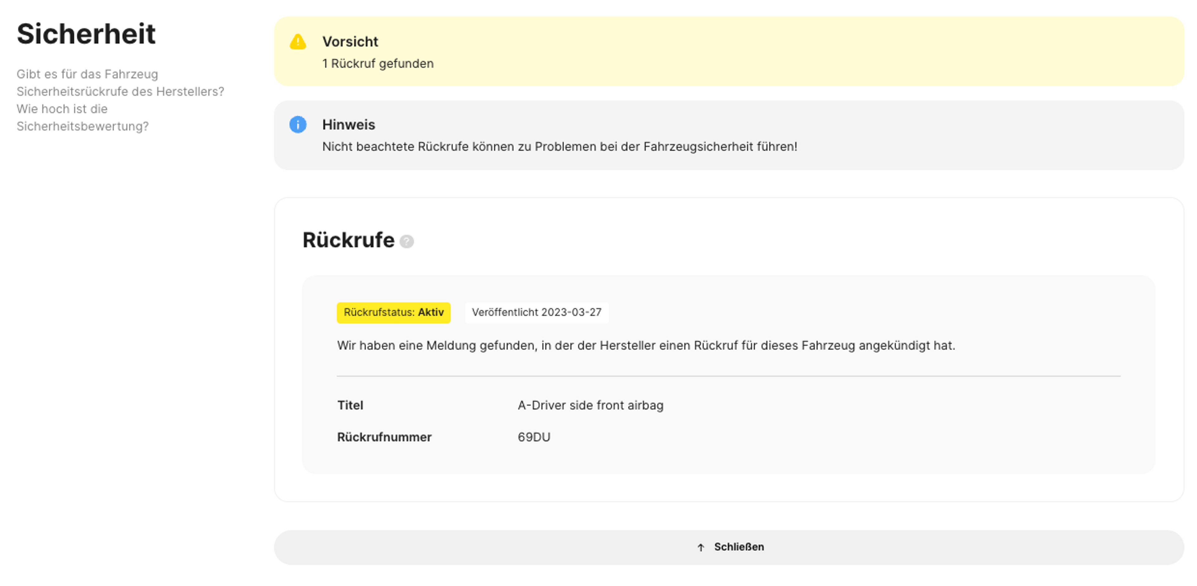Viewport: 1197px width, 586px height.
Task: Click the Titel field label
Action: (x=350, y=405)
